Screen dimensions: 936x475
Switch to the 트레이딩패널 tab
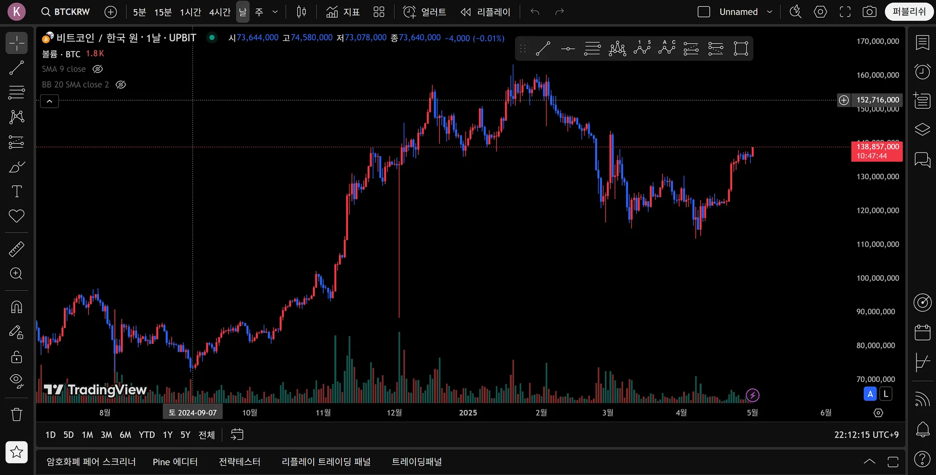417,461
